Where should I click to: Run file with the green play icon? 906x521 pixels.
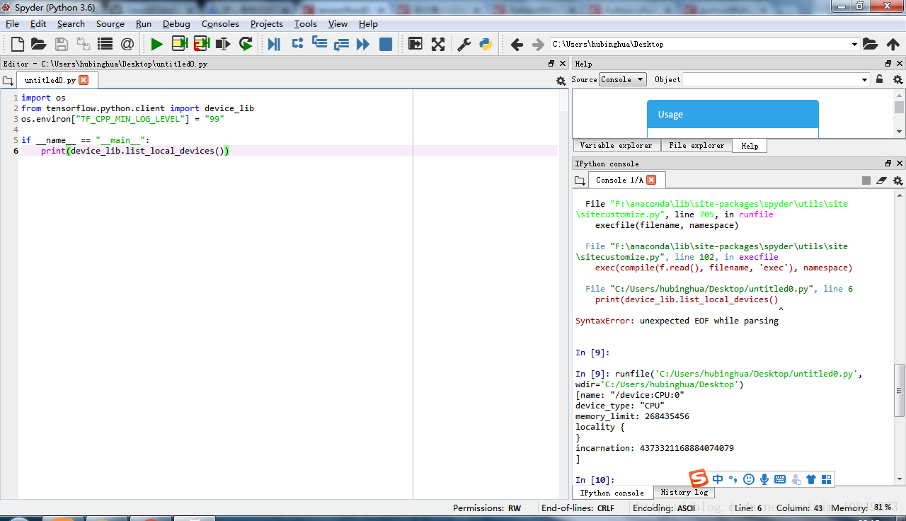[156, 45]
